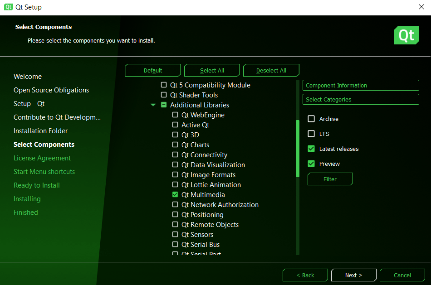This screenshot has width=431, height=285.
Task: Select the Qt Multimedia tree row label
Action: tap(203, 195)
